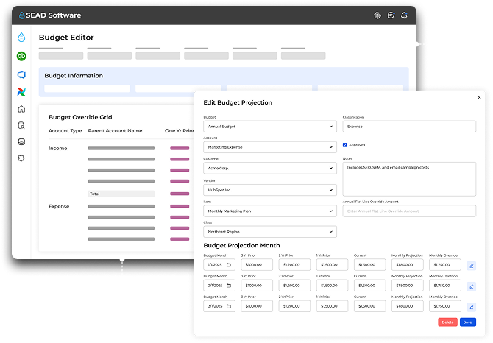Click Annual Flat Line Override Amount field
The image size is (493, 343).
(x=409, y=211)
